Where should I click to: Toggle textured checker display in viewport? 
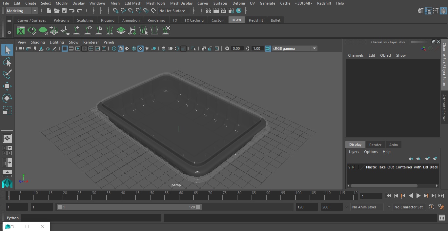140,48
